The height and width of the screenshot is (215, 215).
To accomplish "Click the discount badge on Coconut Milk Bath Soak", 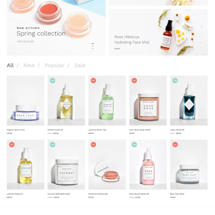I will (x=53, y=145).
